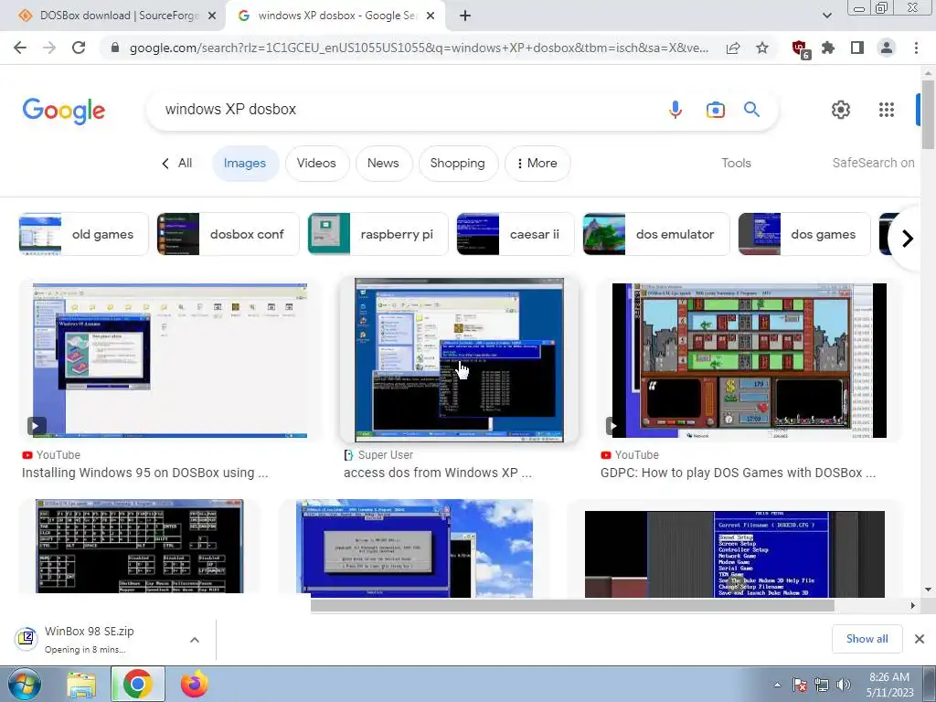Click the WinBox 98 SE.zip download item

(90, 639)
